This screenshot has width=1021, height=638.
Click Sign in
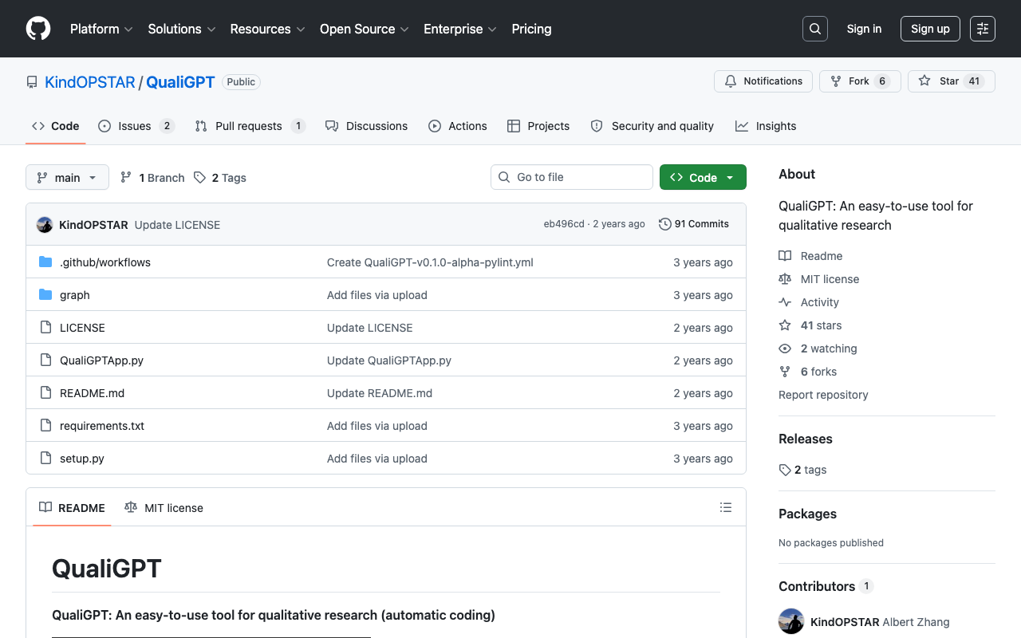coord(864,29)
